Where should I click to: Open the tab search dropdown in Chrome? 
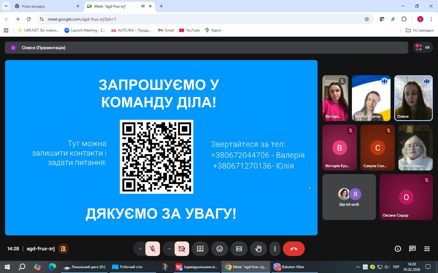pyautogui.click(x=6, y=6)
